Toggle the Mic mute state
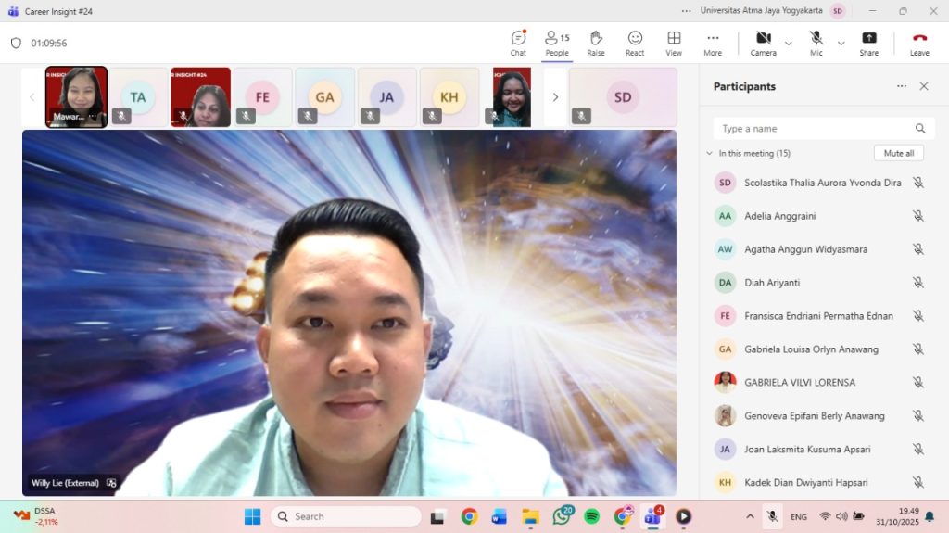Image resolution: width=949 pixels, height=533 pixels. (x=816, y=43)
